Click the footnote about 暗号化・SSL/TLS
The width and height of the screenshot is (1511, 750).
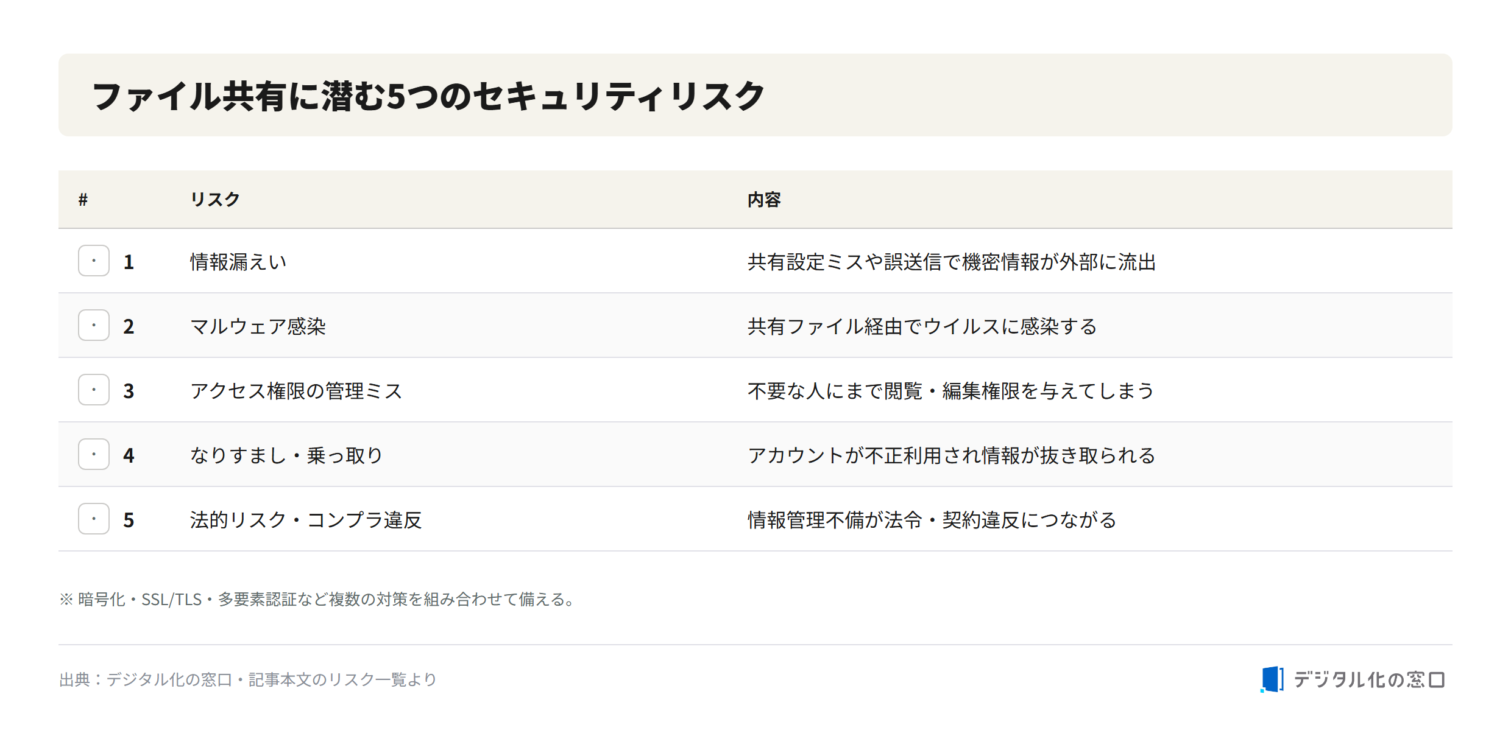coord(317,600)
